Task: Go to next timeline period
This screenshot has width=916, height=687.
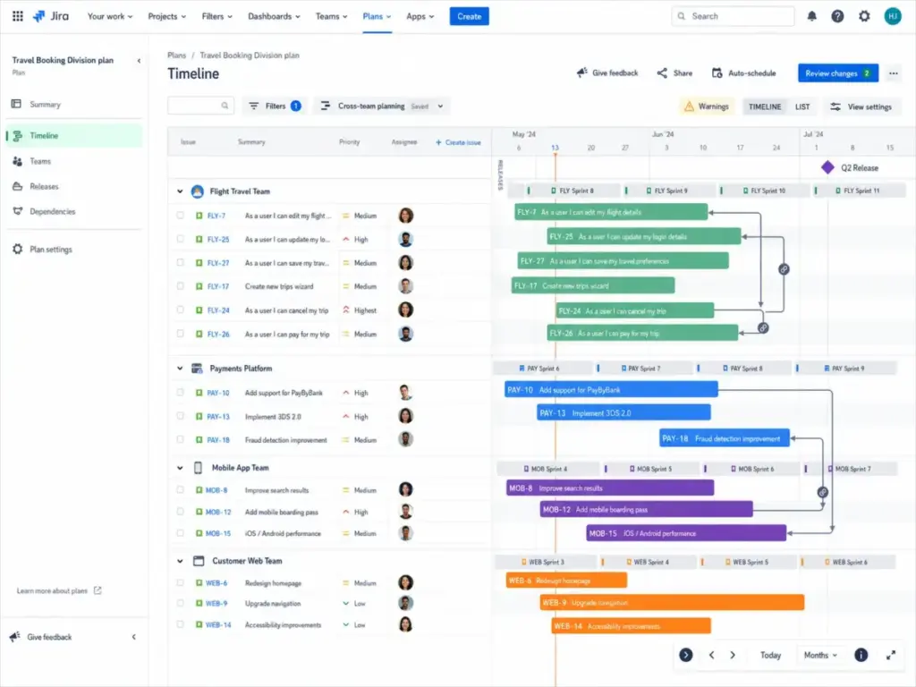Action: [x=733, y=655]
